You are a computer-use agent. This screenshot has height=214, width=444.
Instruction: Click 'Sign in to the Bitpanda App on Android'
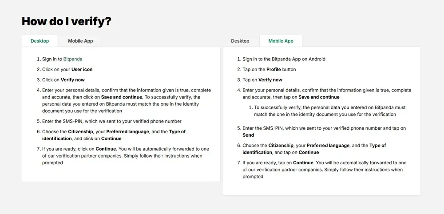[284, 59]
